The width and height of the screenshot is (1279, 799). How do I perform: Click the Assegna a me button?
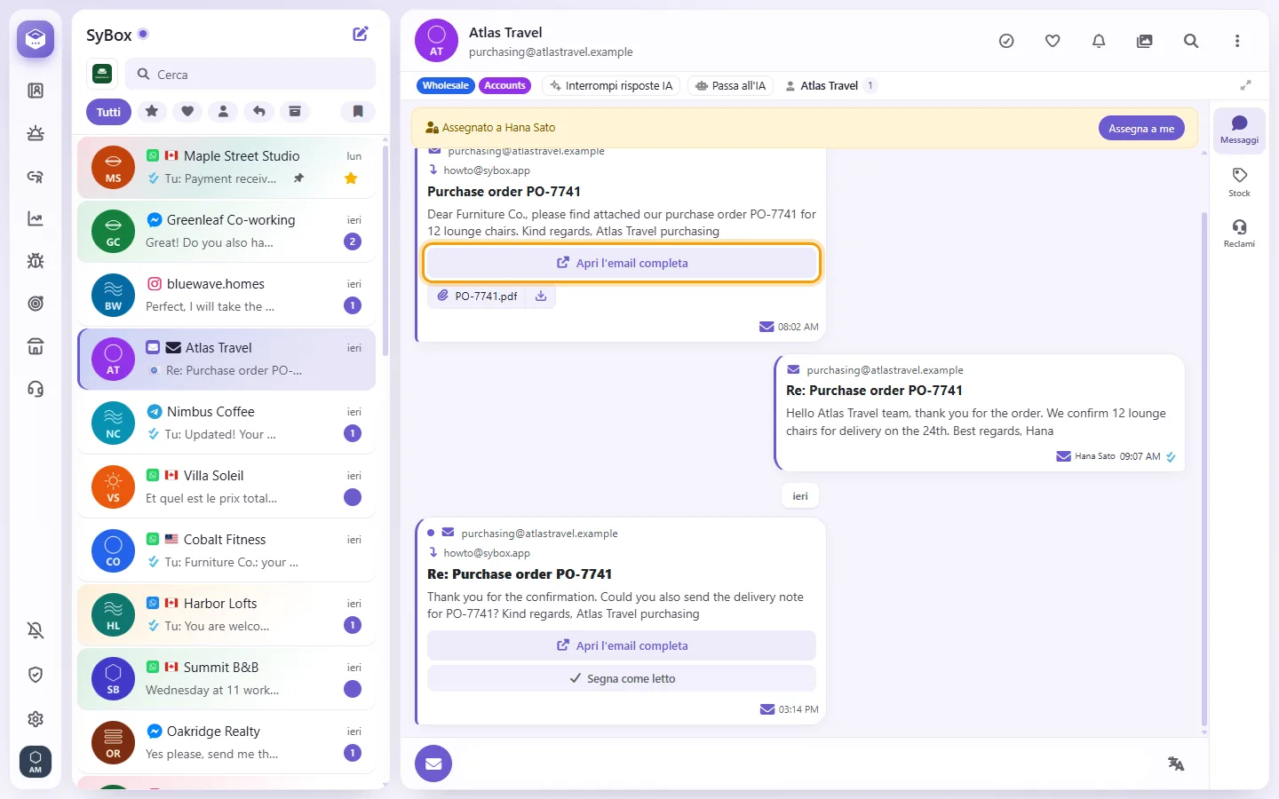(1141, 128)
